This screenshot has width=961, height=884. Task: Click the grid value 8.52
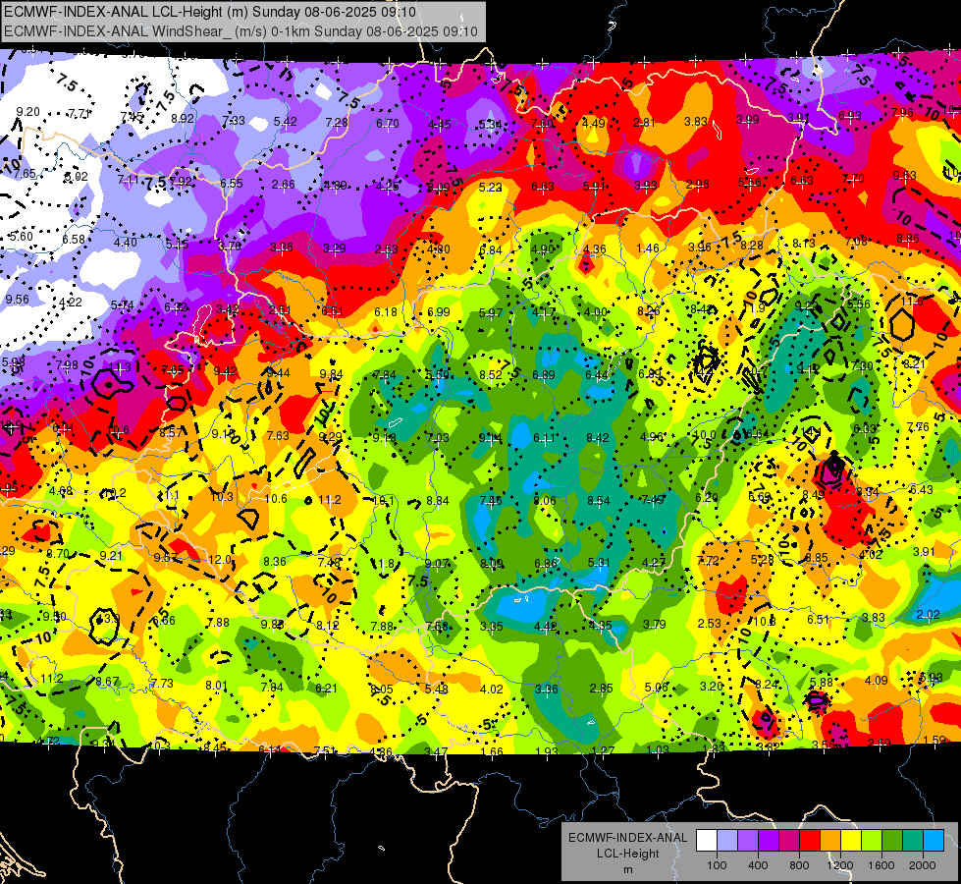[x=491, y=374]
